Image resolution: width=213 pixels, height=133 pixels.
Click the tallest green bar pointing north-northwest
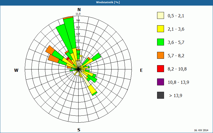pos(70,33)
